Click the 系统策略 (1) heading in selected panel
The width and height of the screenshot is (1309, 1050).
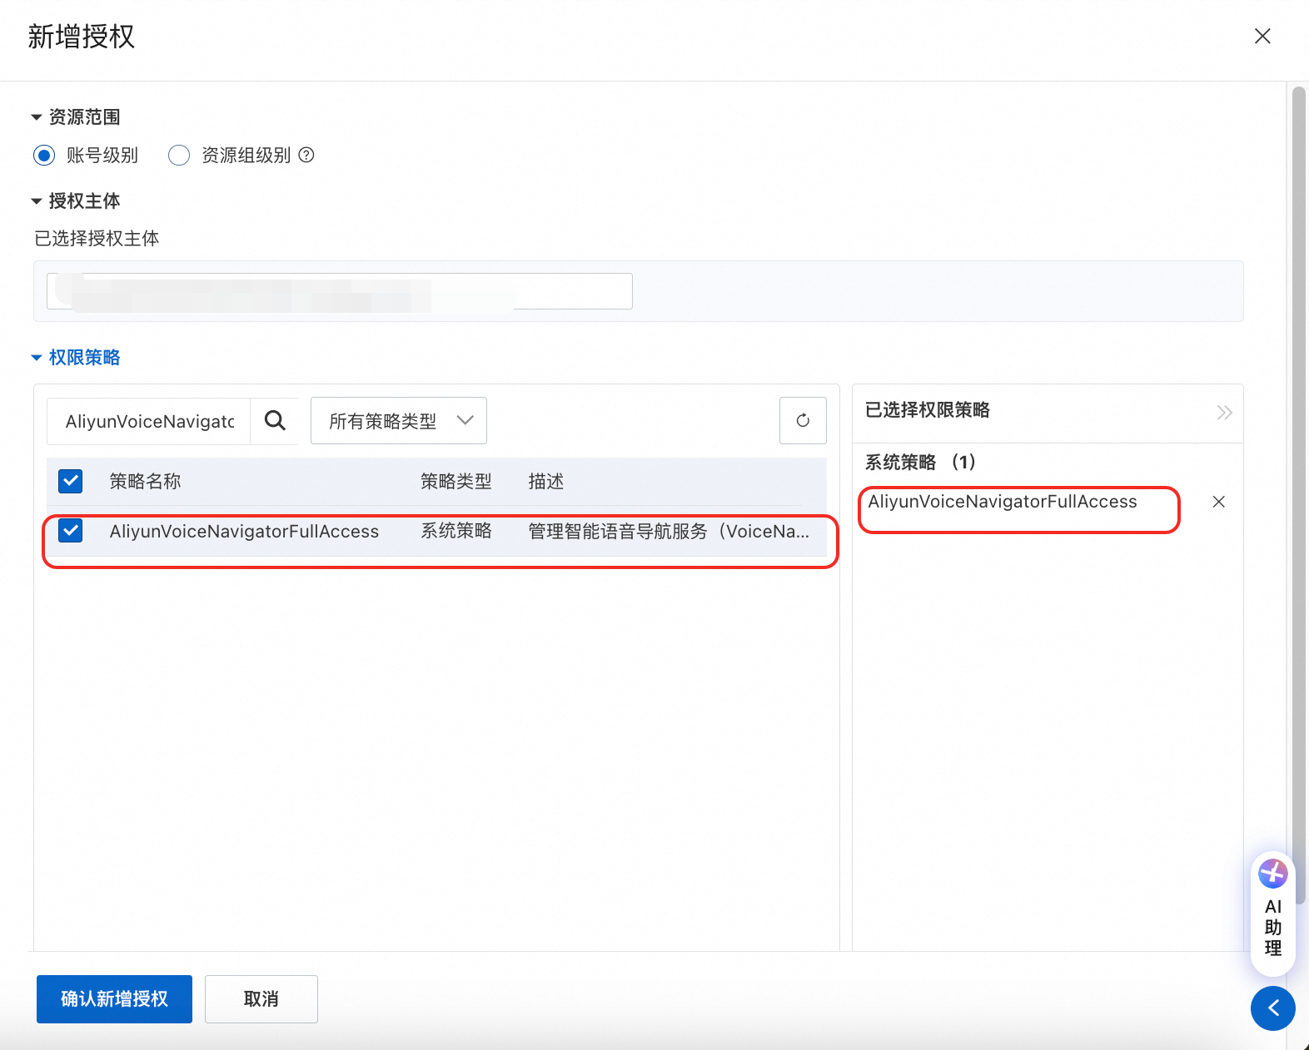[x=920, y=462]
